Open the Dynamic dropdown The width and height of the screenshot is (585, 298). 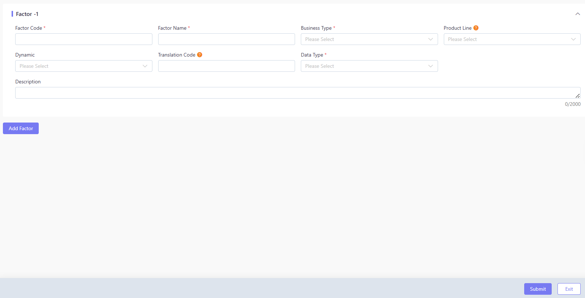84,66
